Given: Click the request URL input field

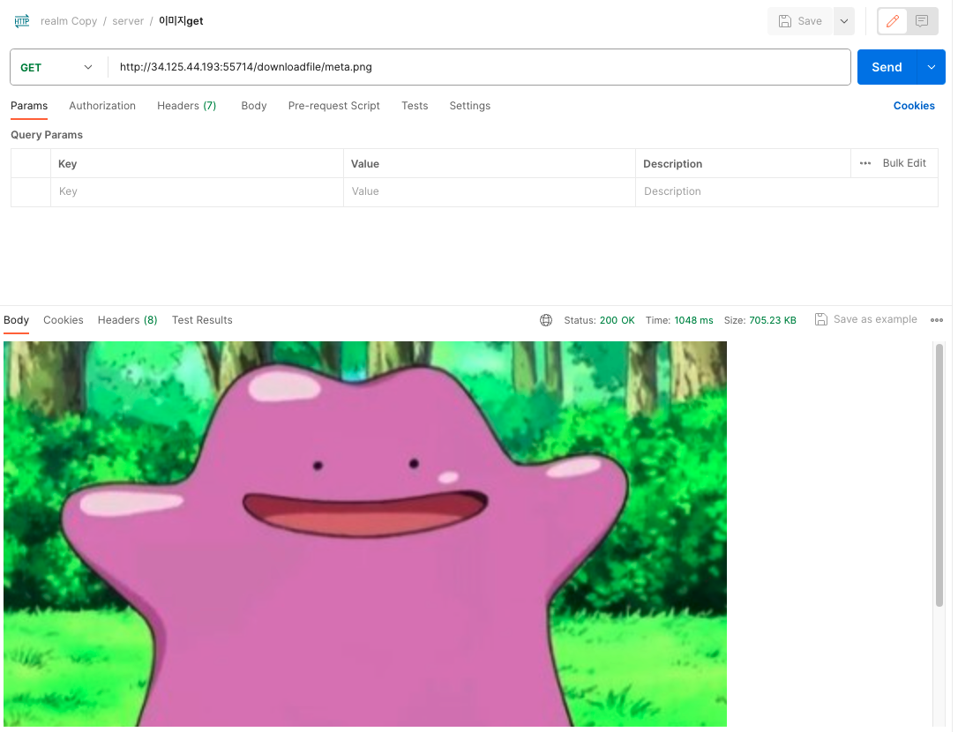Looking at the screenshot, I should coord(479,67).
